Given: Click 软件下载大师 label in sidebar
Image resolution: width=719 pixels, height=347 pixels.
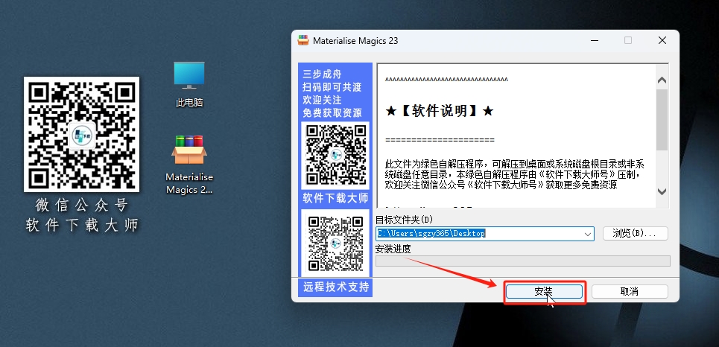Looking at the screenshot, I should (x=335, y=199).
